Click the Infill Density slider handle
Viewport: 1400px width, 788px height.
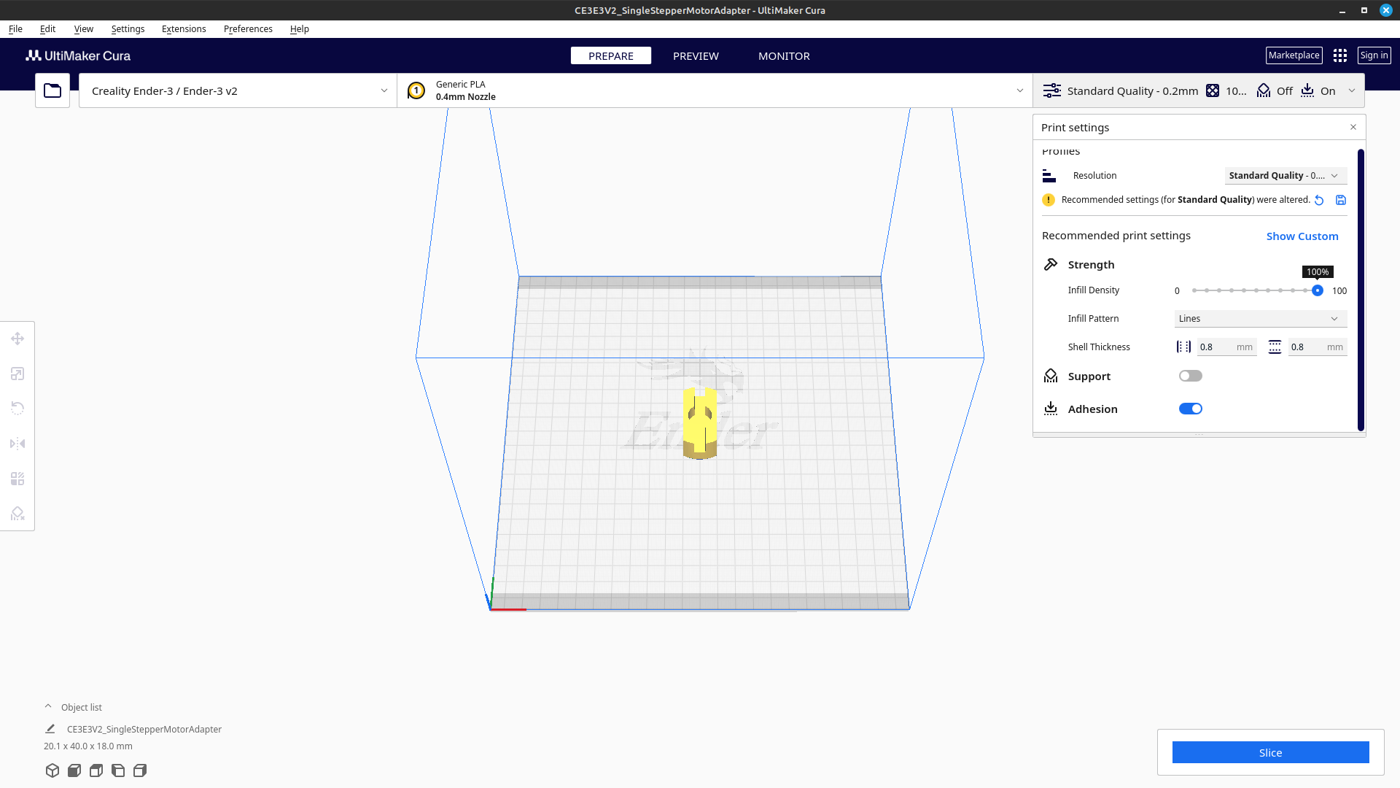pos(1318,290)
